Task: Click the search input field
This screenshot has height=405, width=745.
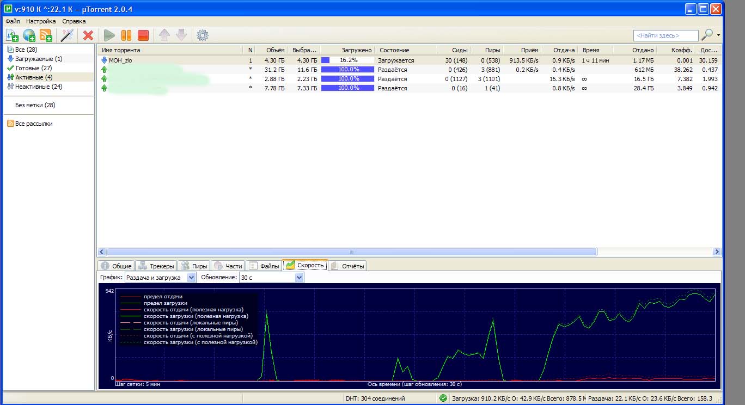Action: click(x=665, y=35)
